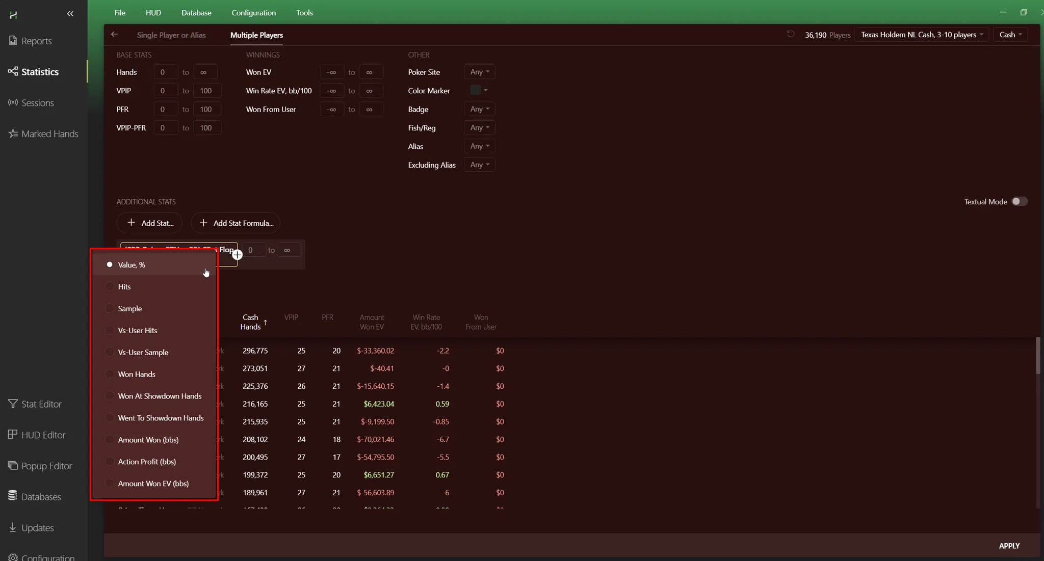Viewport: 1044px width, 561px height.
Task: Click the back arrow icon
Action: click(x=114, y=34)
